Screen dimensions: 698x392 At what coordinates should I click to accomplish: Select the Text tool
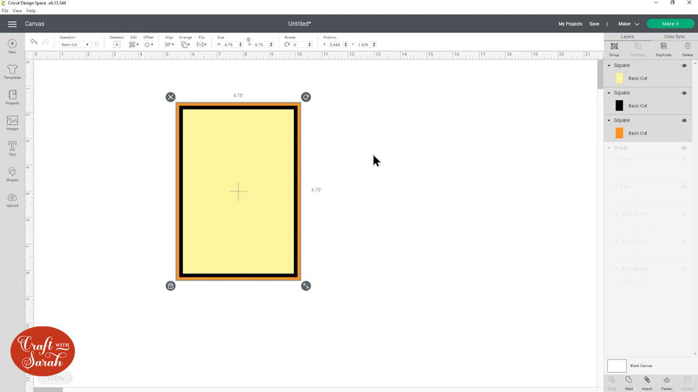[12, 148]
